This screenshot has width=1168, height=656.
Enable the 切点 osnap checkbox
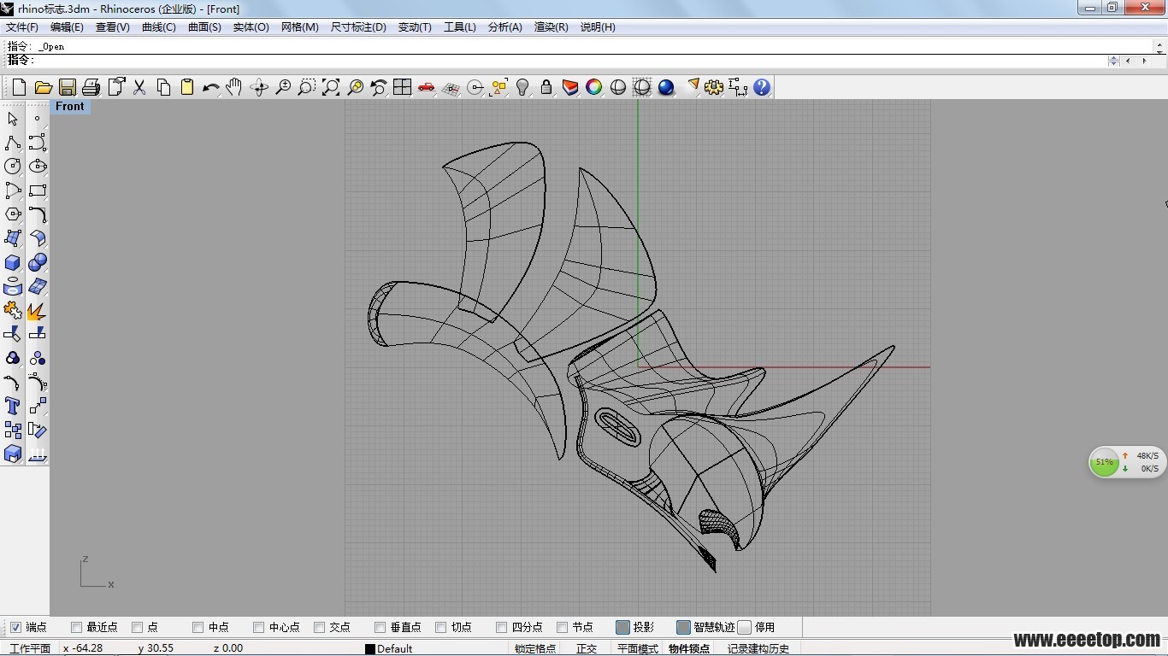click(x=440, y=627)
